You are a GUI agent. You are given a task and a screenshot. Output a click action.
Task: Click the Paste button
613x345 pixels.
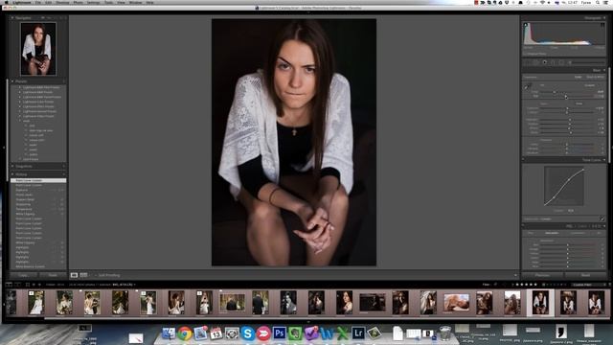53,275
